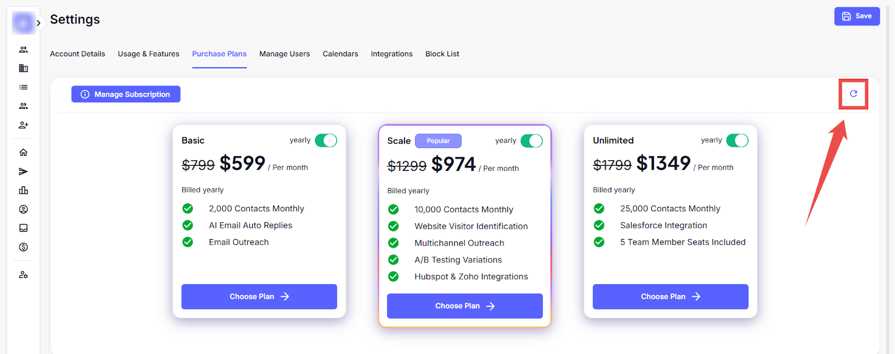Click the refresh icon in the plans panel
The width and height of the screenshot is (895, 354).
(853, 94)
